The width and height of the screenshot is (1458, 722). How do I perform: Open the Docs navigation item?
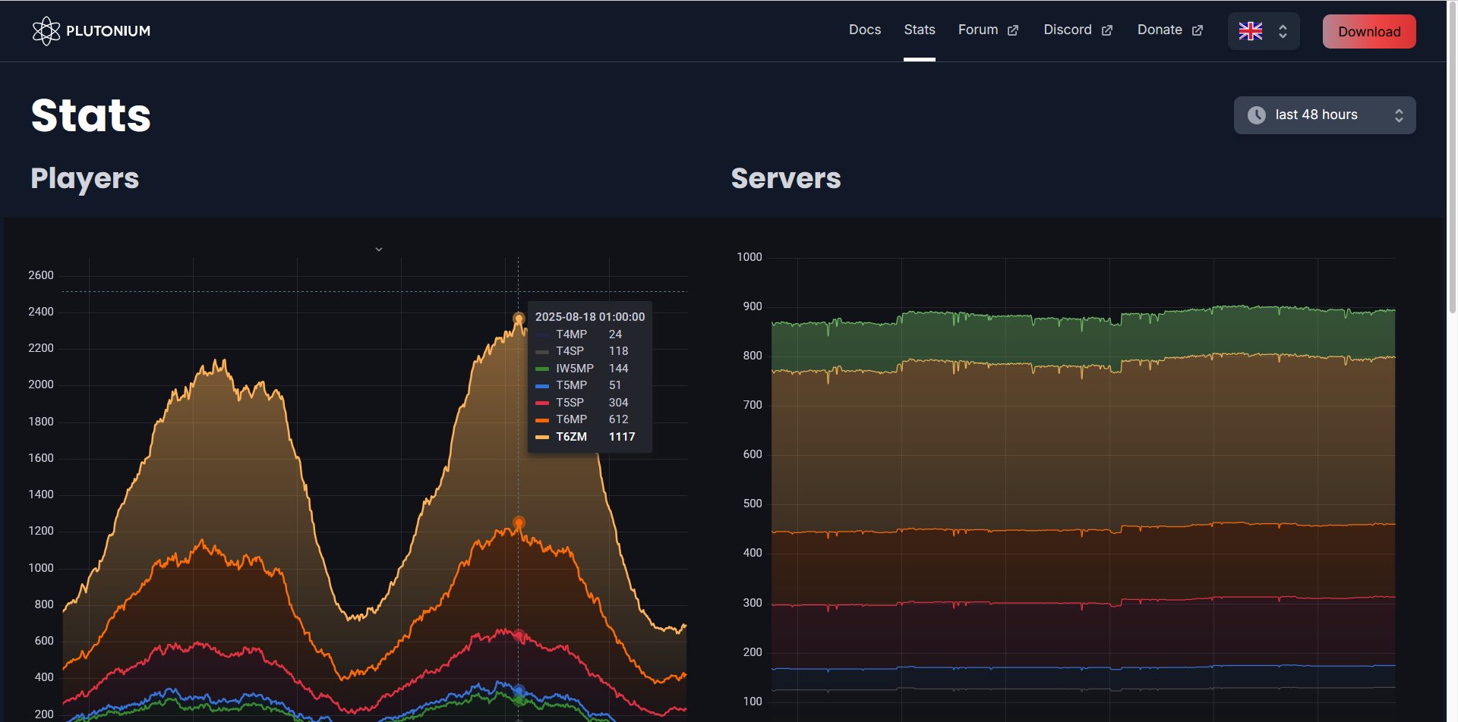coord(864,30)
